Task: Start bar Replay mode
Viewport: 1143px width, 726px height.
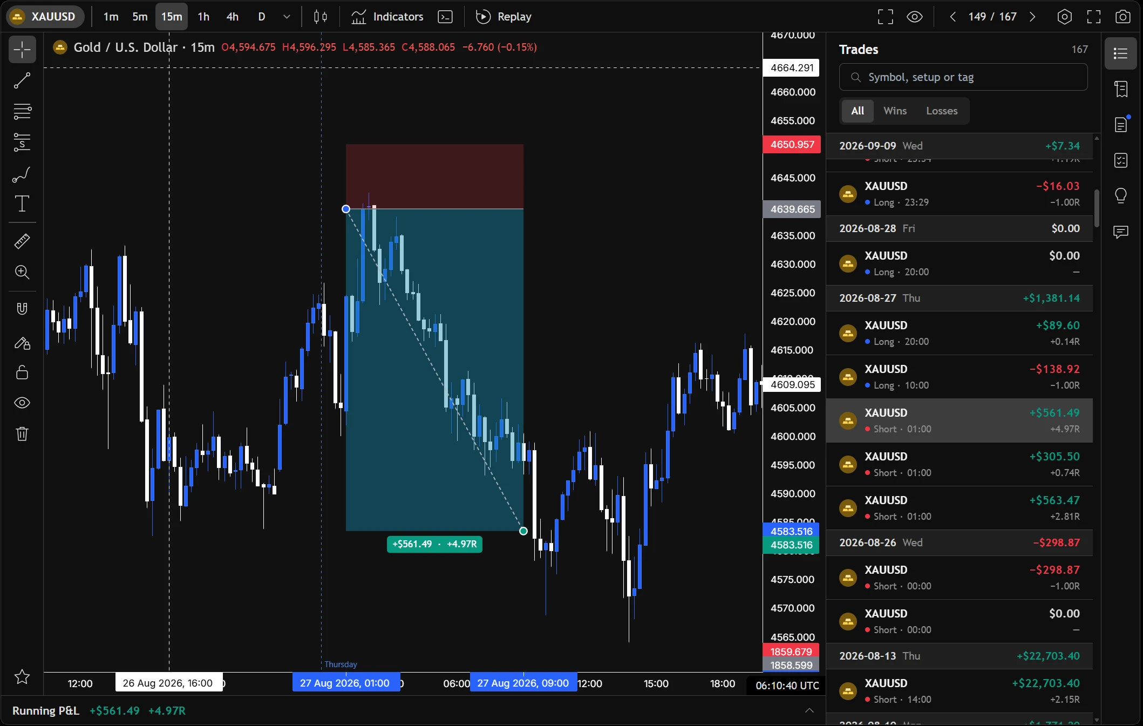Action: [504, 17]
